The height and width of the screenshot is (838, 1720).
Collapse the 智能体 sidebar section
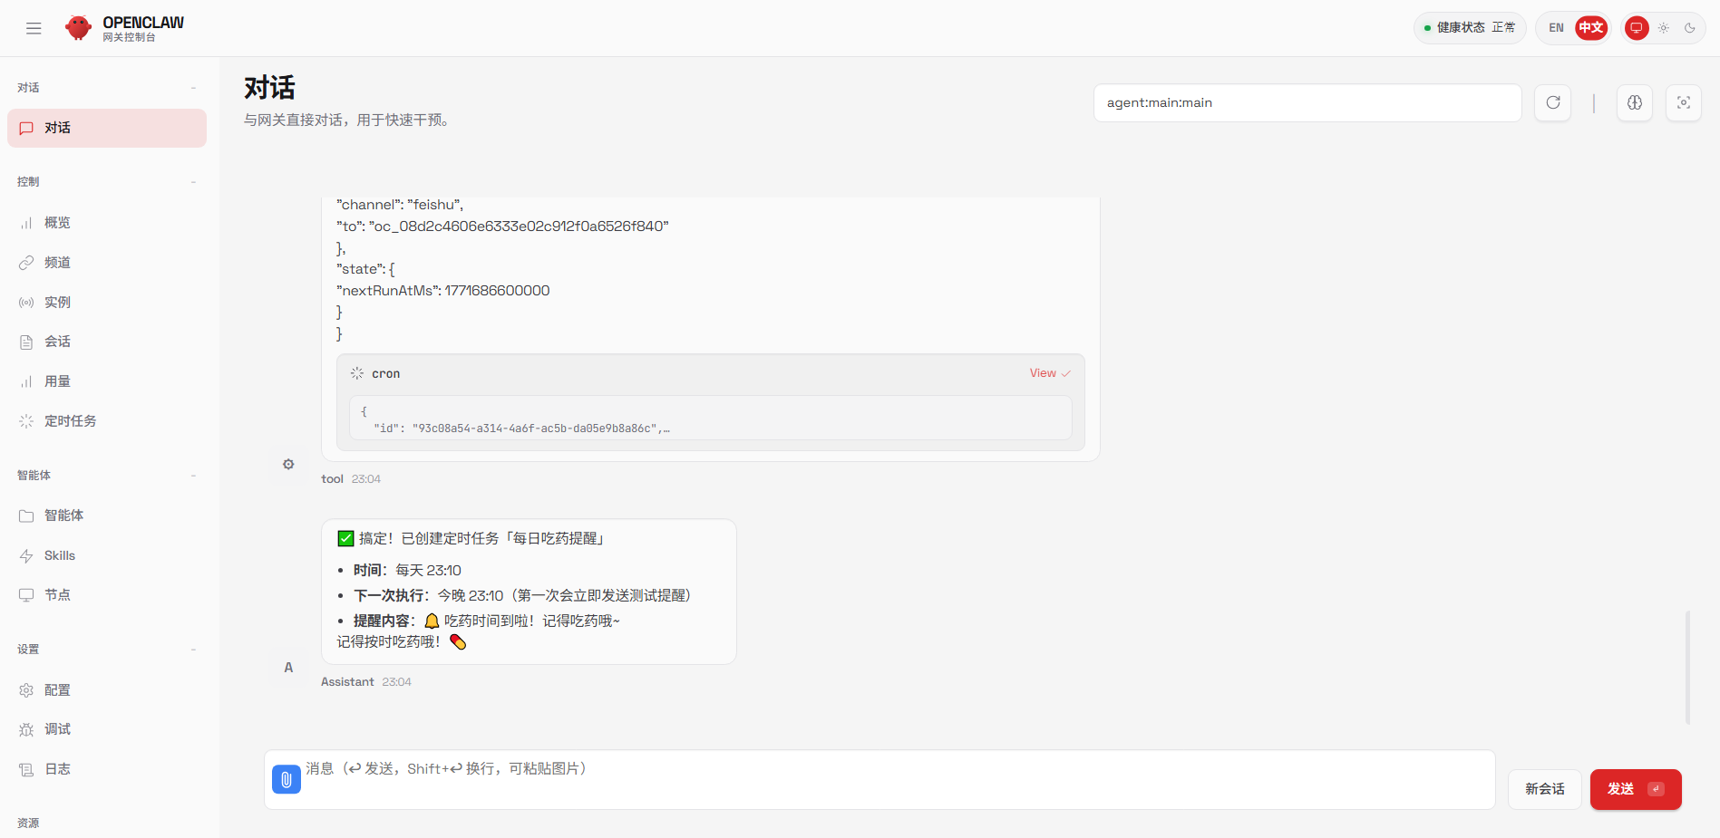193,476
